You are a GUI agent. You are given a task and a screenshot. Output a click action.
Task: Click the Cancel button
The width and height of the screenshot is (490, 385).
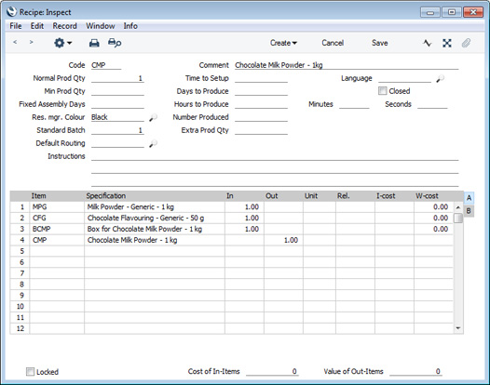tap(333, 43)
